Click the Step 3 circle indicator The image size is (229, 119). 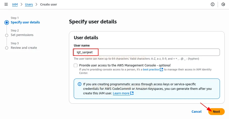(7, 48)
